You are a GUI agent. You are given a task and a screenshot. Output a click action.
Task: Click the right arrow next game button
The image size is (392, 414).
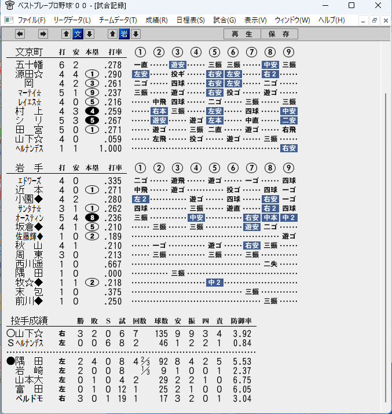(x=43, y=34)
